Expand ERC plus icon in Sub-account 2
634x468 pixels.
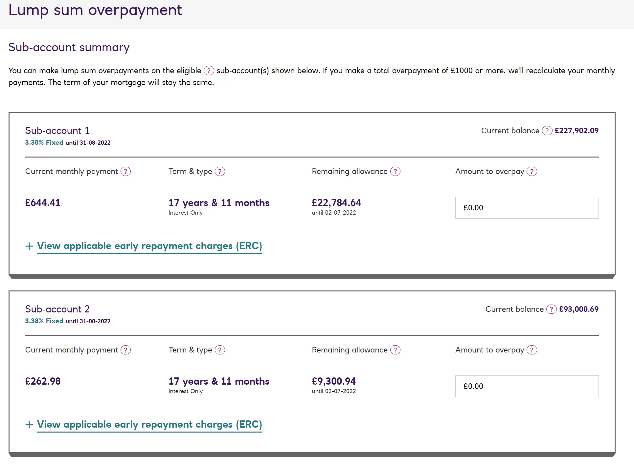pos(29,425)
